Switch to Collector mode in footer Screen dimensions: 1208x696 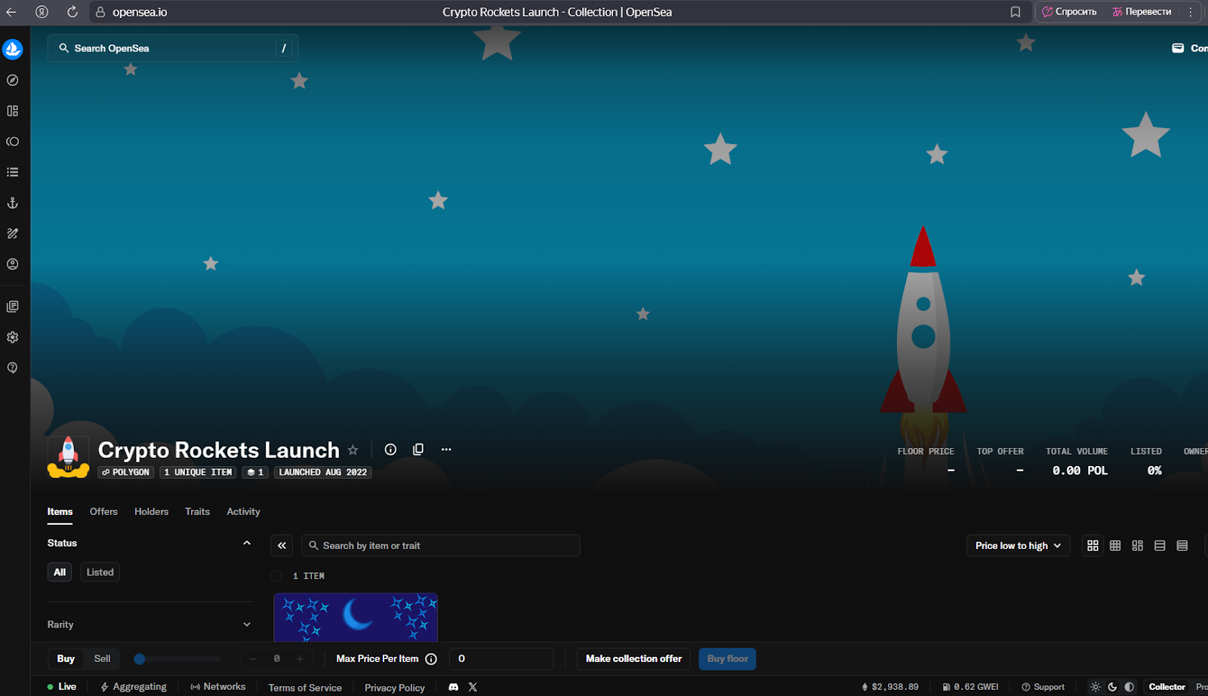click(x=1166, y=687)
